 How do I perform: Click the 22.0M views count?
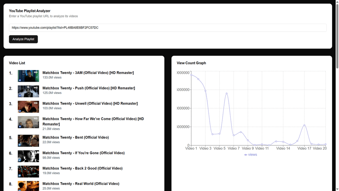pos(51,142)
